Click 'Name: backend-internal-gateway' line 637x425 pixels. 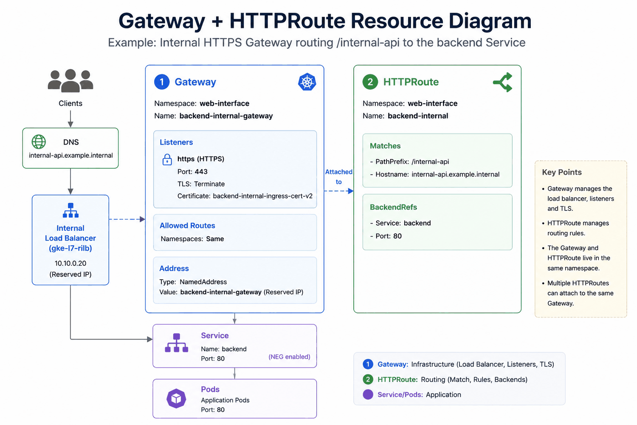click(214, 116)
